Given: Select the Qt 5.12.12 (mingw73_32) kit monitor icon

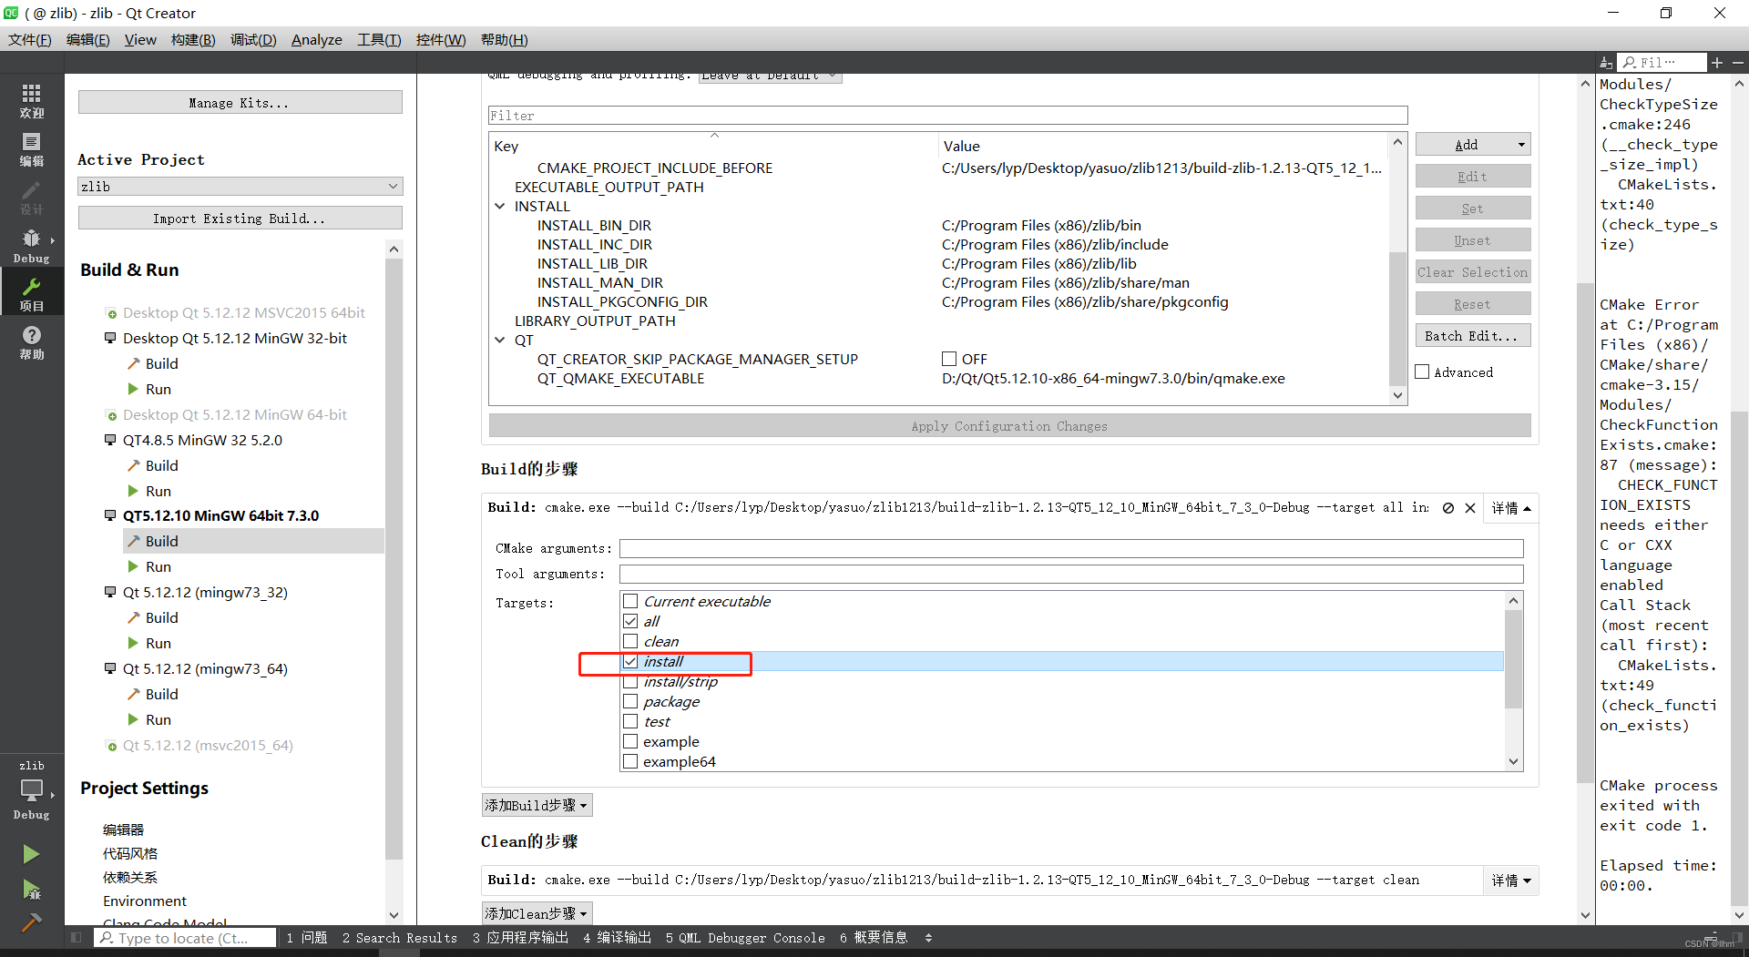Looking at the screenshot, I should click(110, 592).
